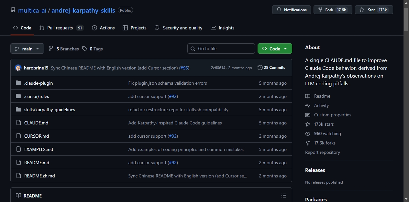View the 17.6k forks link
The height and width of the screenshot is (202, 409).
pyautogui.click(x=321, y=143)
